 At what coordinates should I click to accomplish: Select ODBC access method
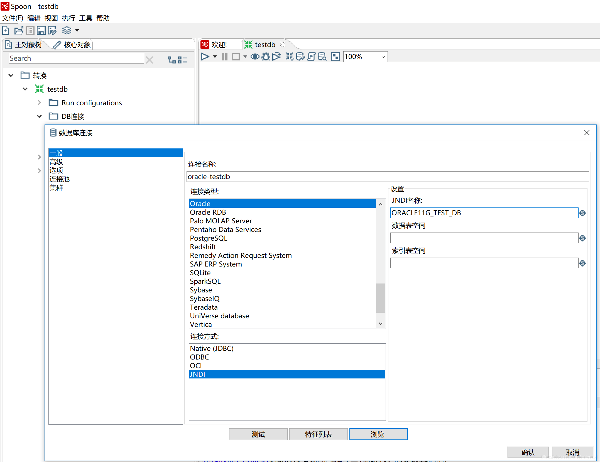coord(287,357)
